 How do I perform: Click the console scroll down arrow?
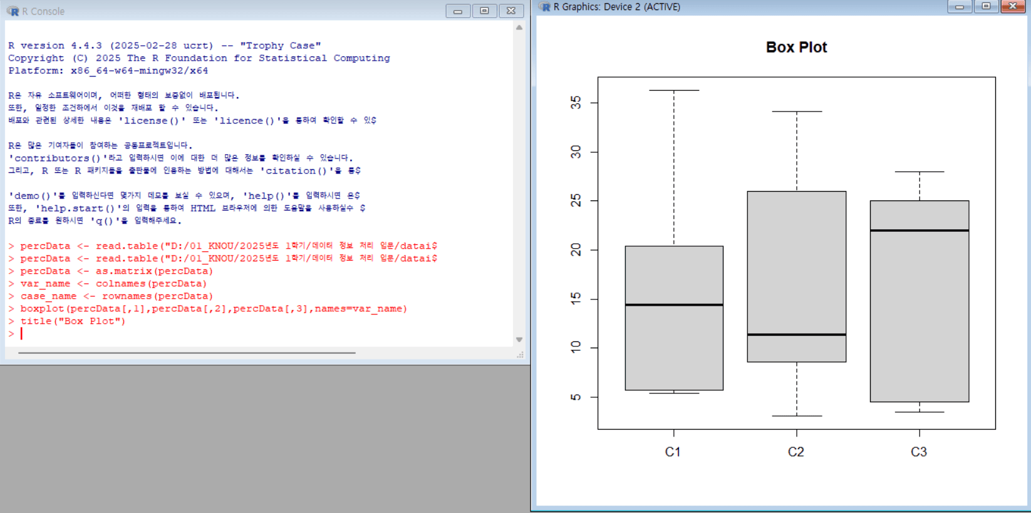pyautogui.click(x=519, y=339)
